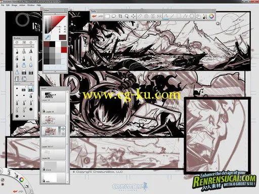Click the large round brush in brush set

pos(17,116)
